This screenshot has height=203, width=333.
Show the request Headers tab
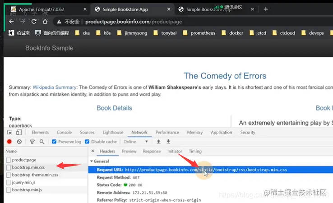[107, 151]
